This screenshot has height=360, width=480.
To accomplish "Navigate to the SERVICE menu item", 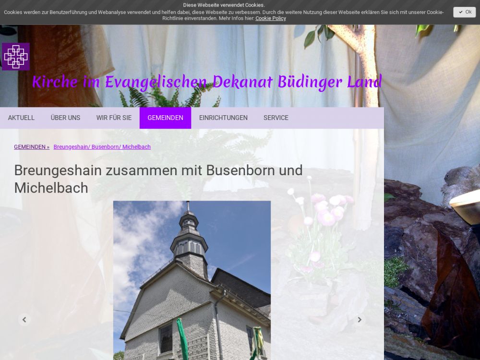I will point(276,118).
